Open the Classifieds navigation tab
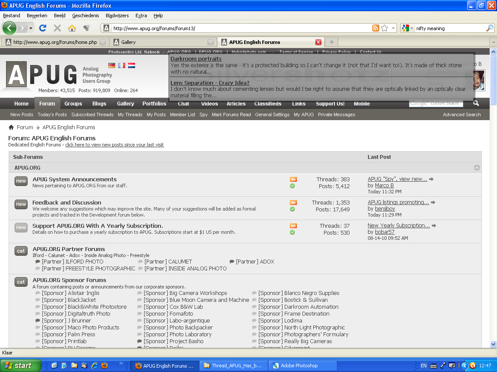Image resolution: width=497 pixels, height=372 pixels. 268,103
